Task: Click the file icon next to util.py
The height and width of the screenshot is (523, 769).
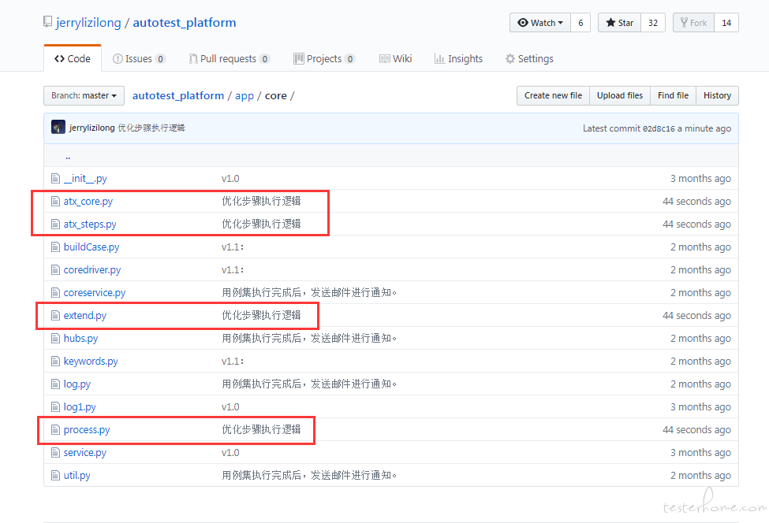Action: point(56,476)
